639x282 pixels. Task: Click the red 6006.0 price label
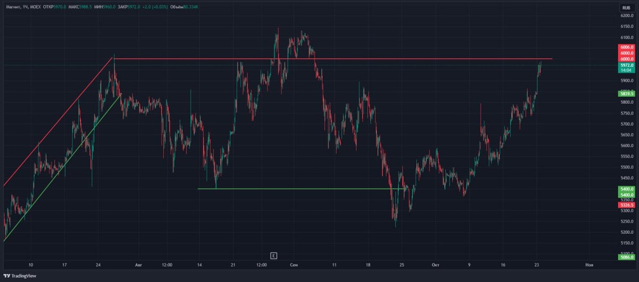tap(627, 47)
